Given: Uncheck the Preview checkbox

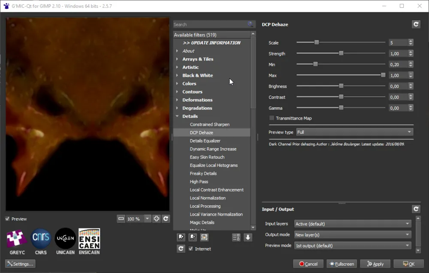Looking at the screenshot, I should [7, 219].
